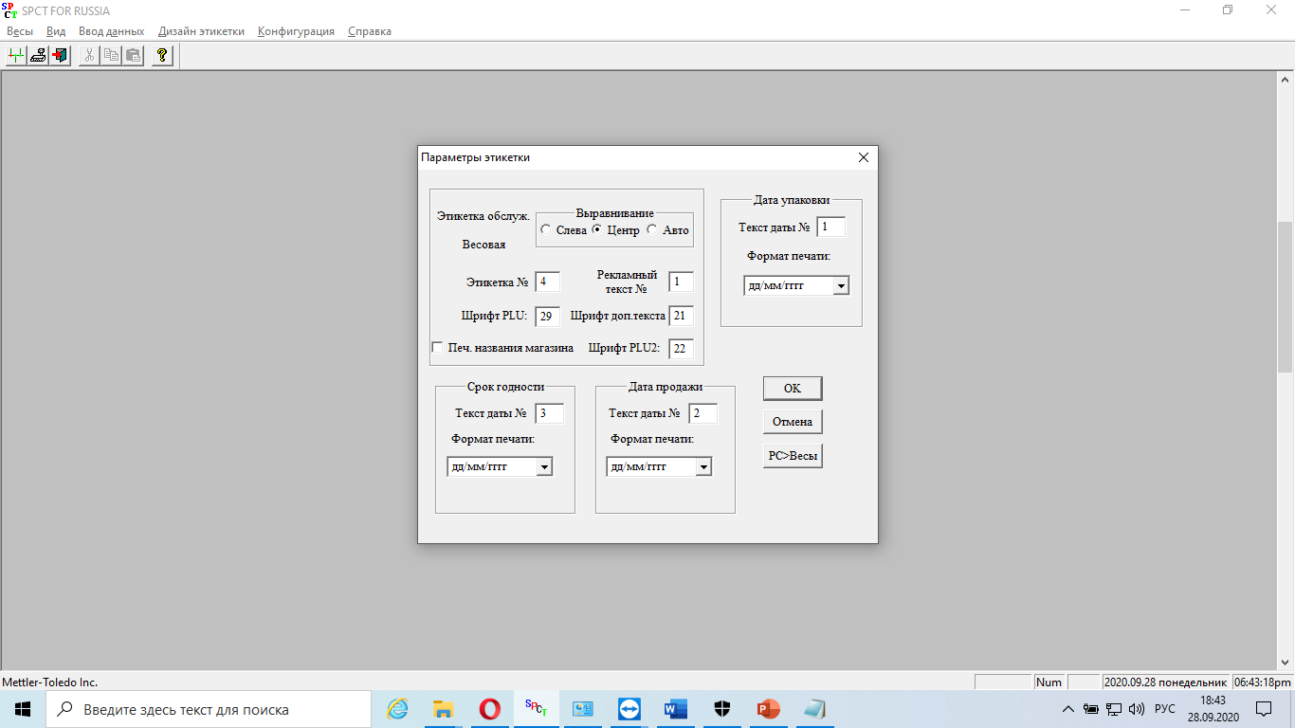The height and width of the screenshot is (728, 1295).
Task: Click the paste clipboard toolbar icon
Action: click(133, 56)
